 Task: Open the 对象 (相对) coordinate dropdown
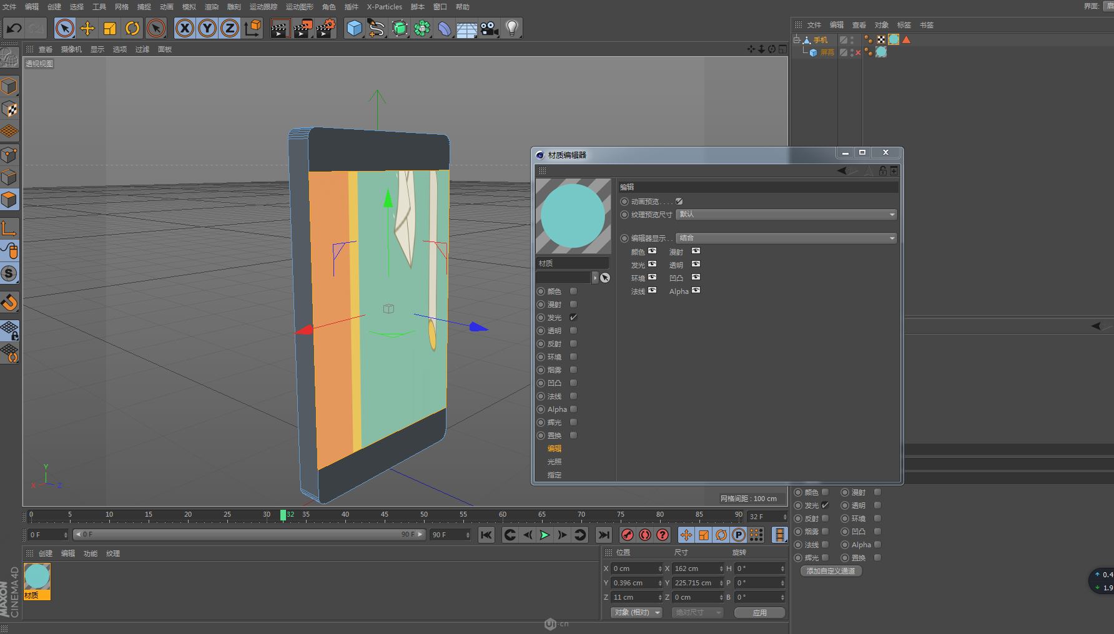(636, 613)
